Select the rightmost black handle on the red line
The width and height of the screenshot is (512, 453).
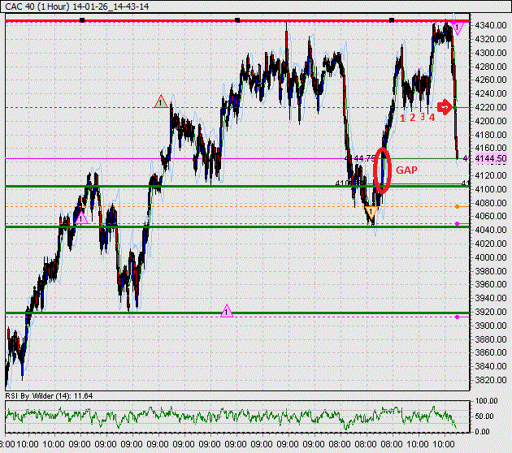pyautogui.click(x=392, y=20)
